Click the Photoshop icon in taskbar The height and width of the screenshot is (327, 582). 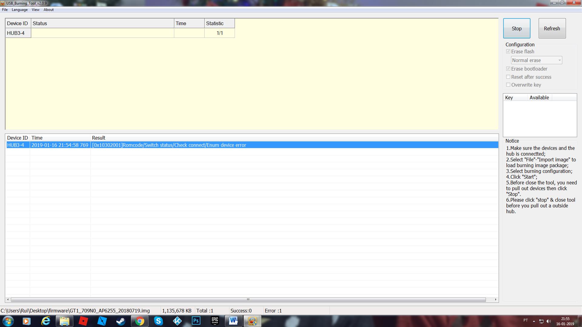(x=196, y=321)
